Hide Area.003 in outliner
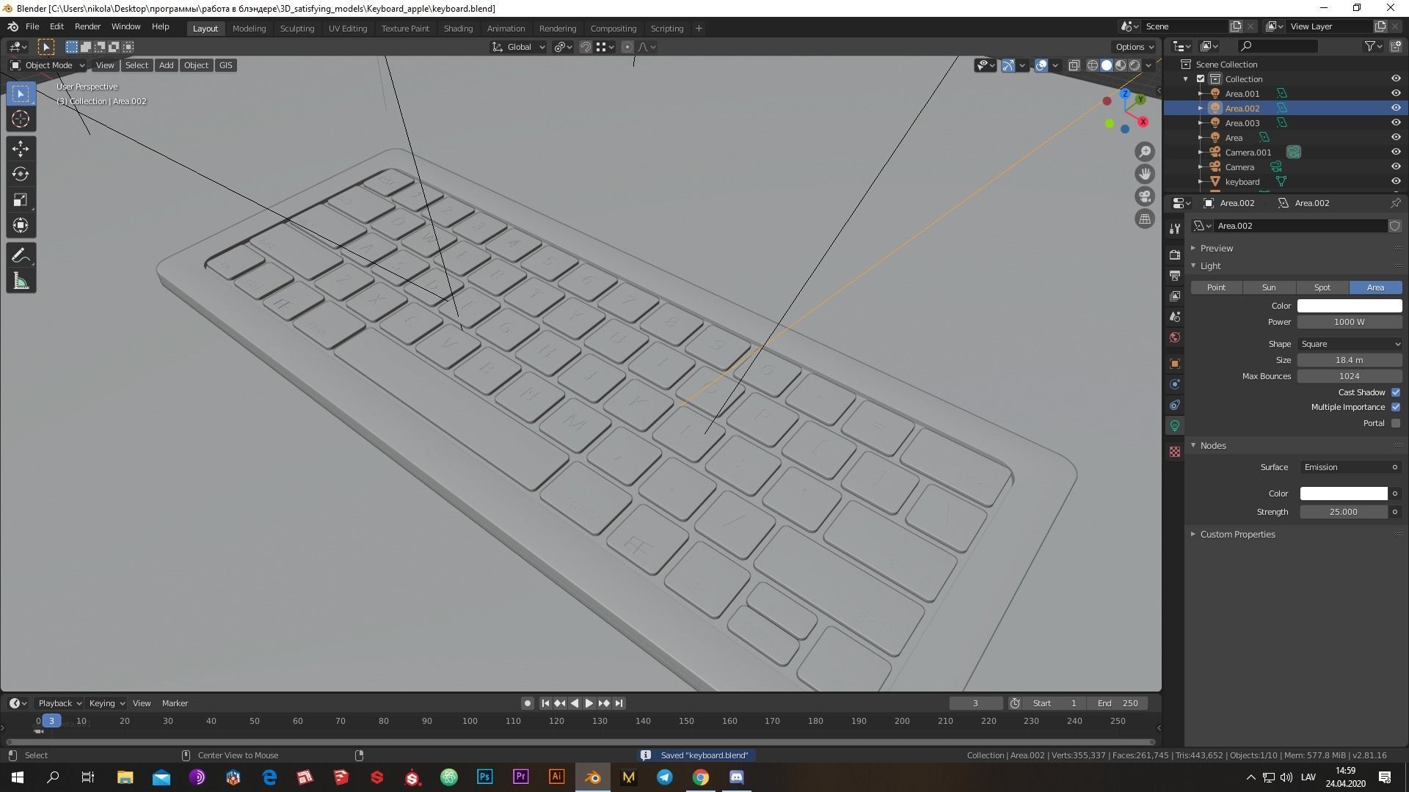The width and height of the screenshot is (1409, 792). (x=1396, y=122)
